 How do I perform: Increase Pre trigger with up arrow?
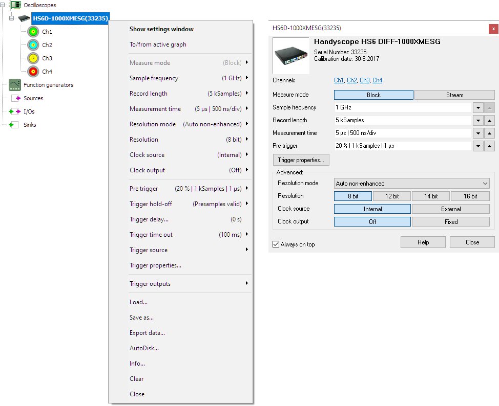pyautogui.click(x=489, y=146)
